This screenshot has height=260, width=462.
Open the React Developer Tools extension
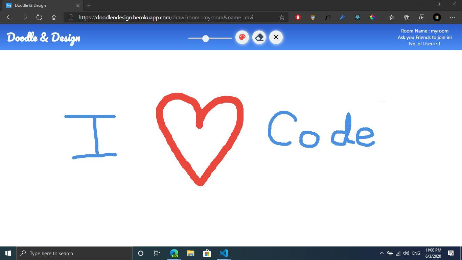[357, 17]
